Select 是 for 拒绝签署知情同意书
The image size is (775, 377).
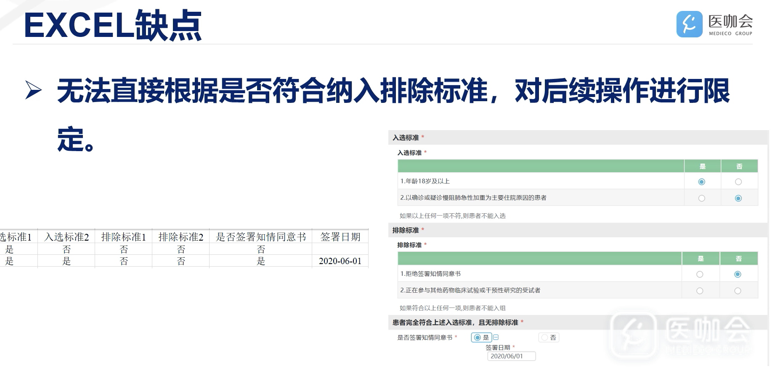pyautogui.click(x=700, y=275)
